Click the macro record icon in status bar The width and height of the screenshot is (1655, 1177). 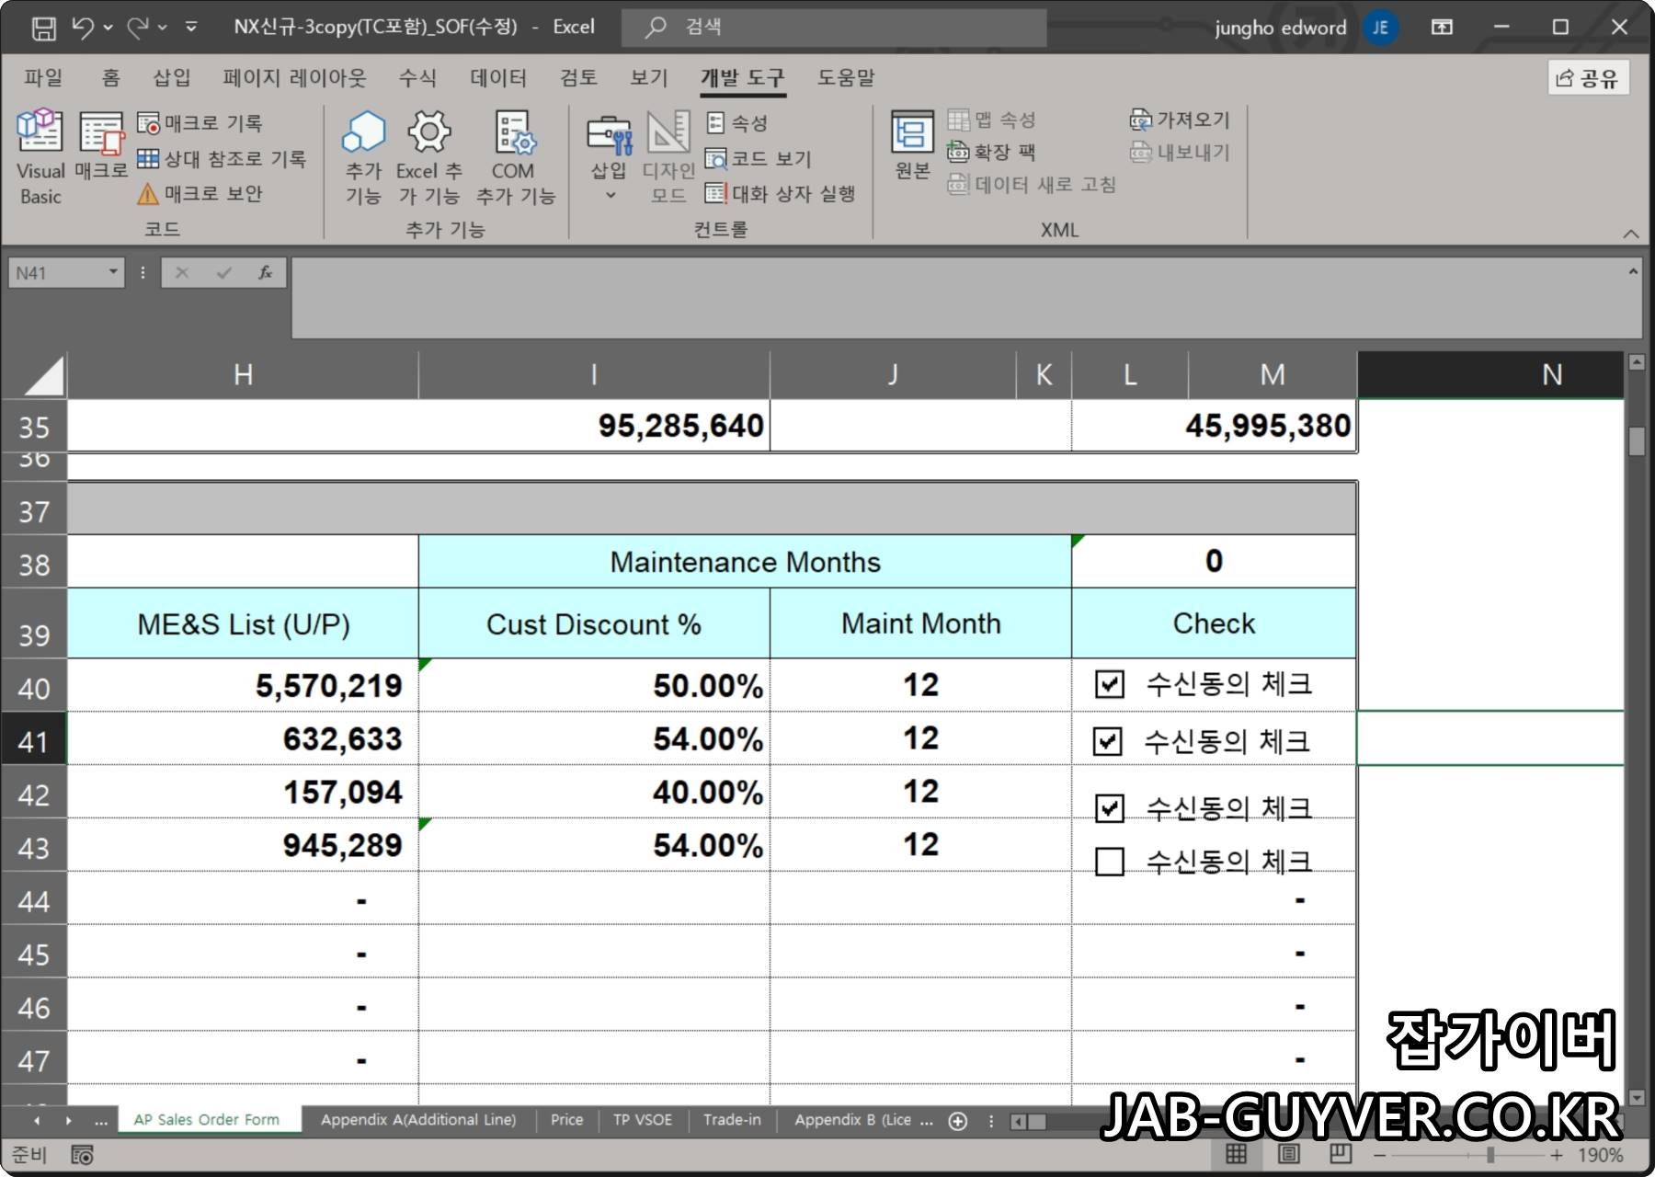pyautogui.click(x=82, y=1155)
